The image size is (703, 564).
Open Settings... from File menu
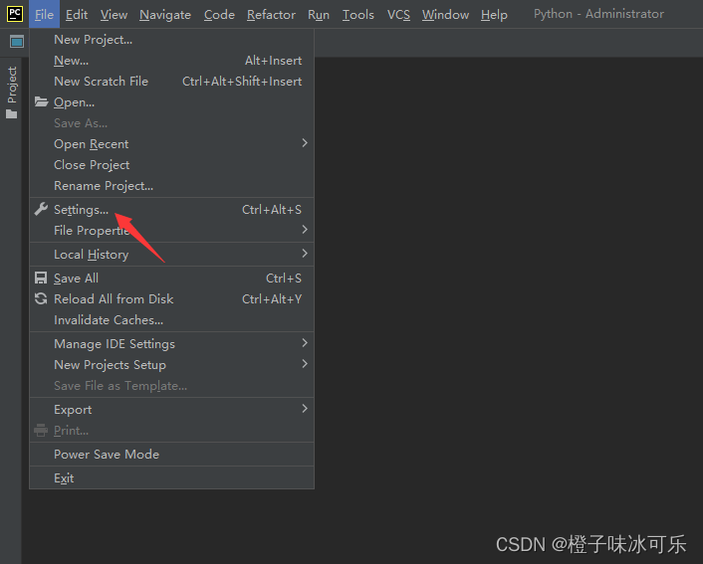click(171, 209)
